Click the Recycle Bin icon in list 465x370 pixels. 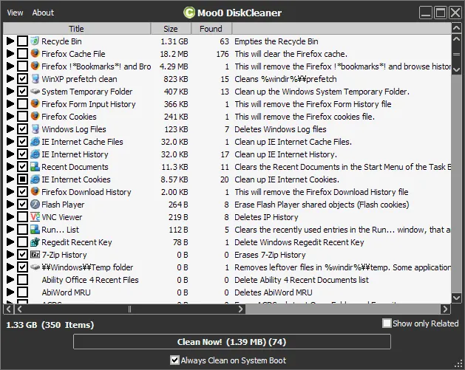(x=35, y=41)
